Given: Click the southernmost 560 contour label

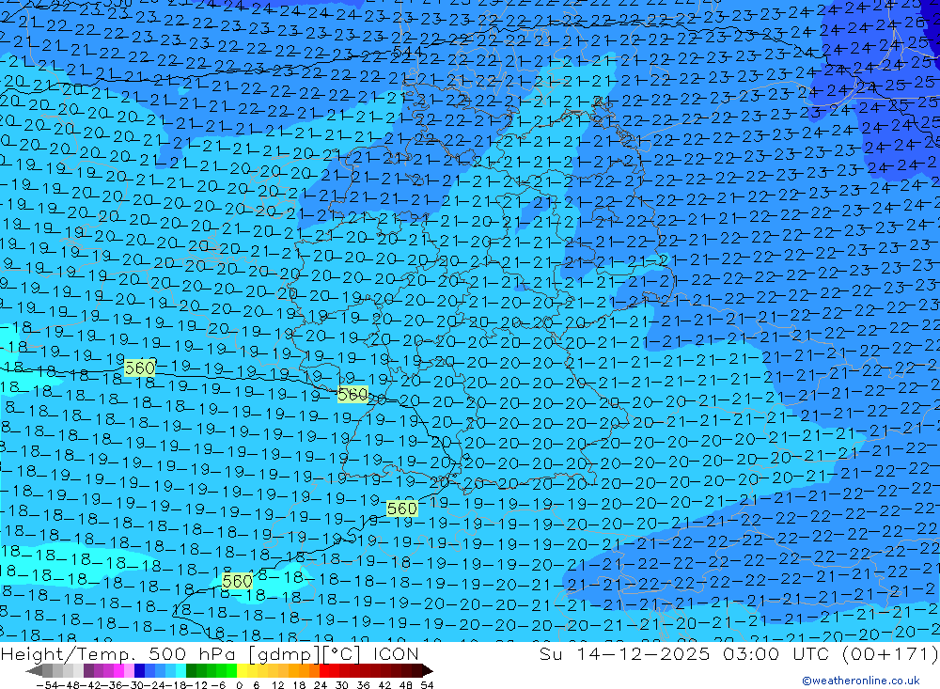Looking at the screenshot, I should (x=237, y=581).
